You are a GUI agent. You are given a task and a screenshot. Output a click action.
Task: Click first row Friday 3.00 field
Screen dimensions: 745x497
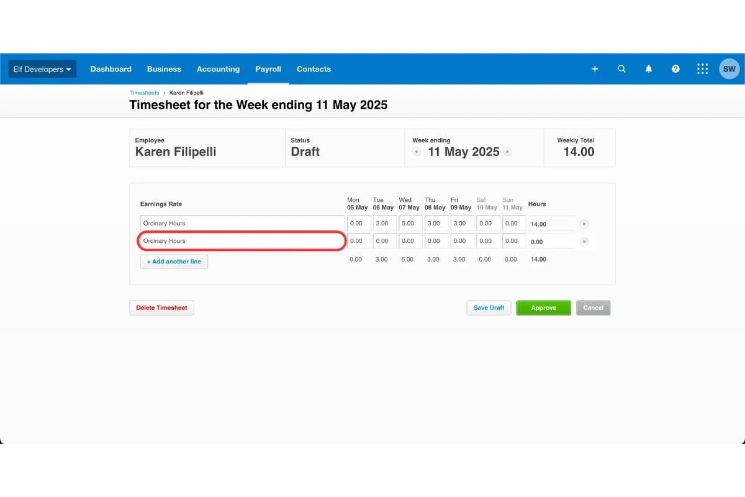[x=462, y=223]
